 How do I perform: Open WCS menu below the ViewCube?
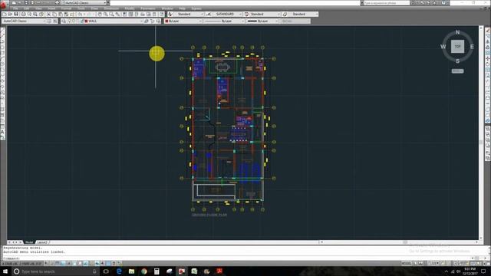click(457, 71)
